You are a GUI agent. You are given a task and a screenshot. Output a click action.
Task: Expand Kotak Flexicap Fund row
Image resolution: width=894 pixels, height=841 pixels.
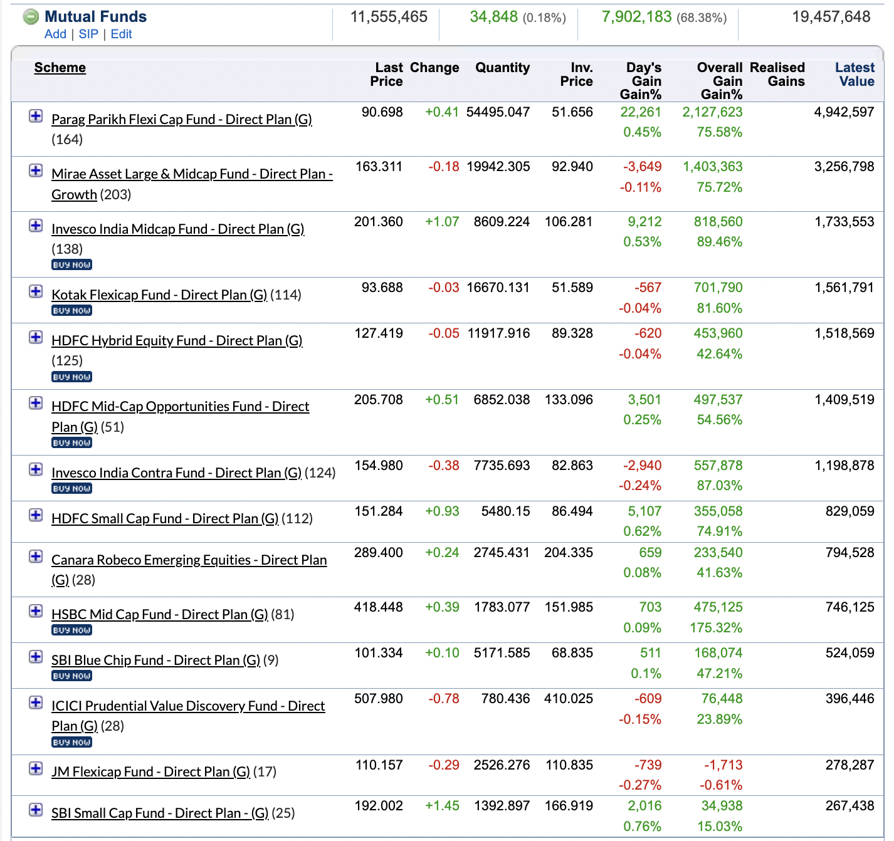coord(36,291)
